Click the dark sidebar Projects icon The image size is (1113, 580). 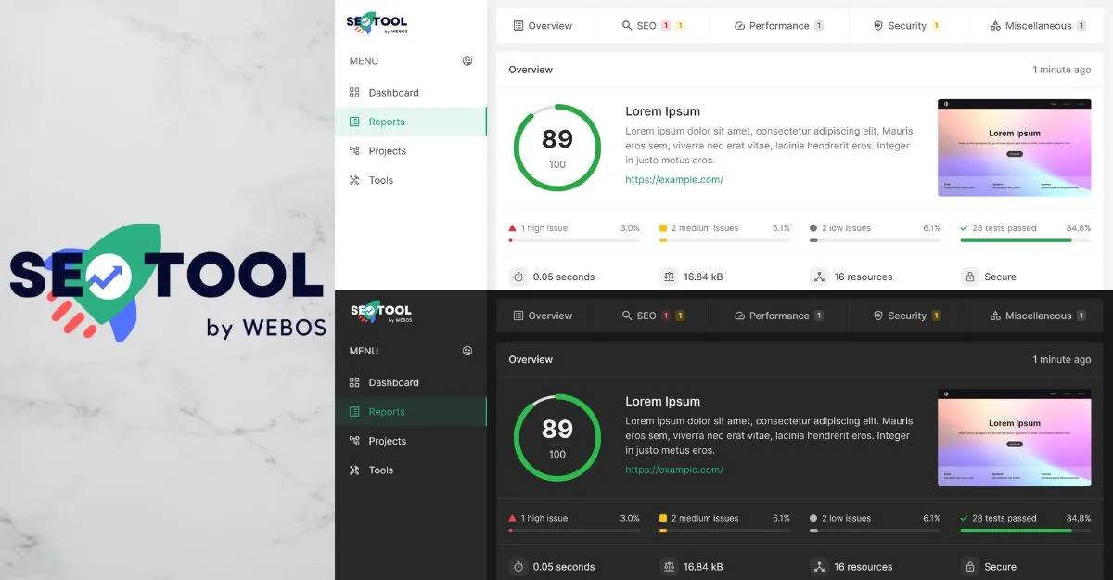pos(354,441)
